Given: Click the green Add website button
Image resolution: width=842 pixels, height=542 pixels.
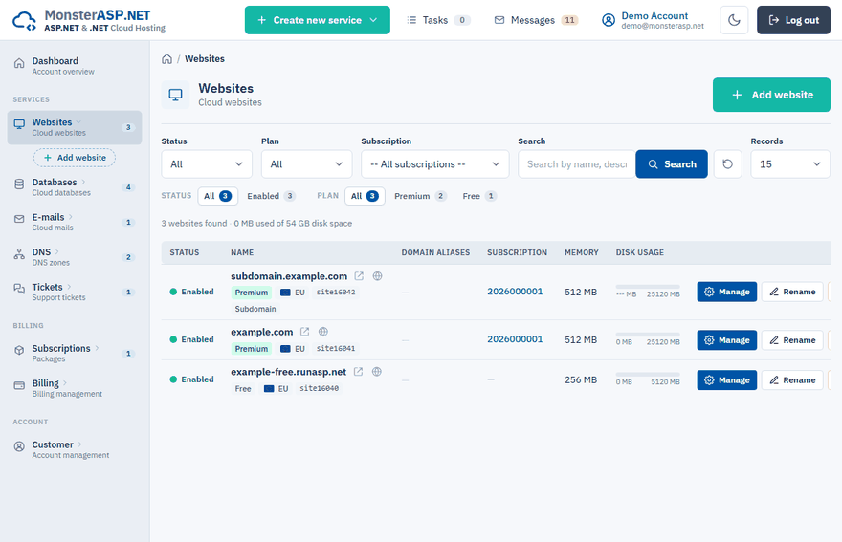Looking at the screenshot, I should (771, 95).
